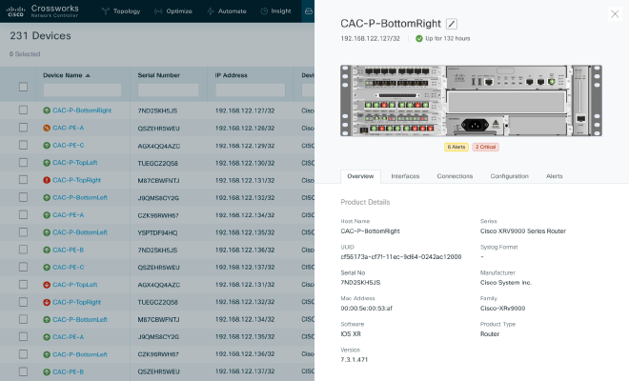Viewport: 629px width, 381px height.
Task: Click the 2 Critical badge
Action: [485, 147]
